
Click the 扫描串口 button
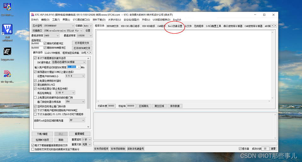pos(37,31)
